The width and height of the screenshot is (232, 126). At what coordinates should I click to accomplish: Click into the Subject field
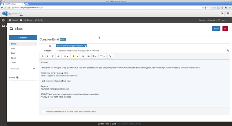pyautogui.click(x=141, y=51)
